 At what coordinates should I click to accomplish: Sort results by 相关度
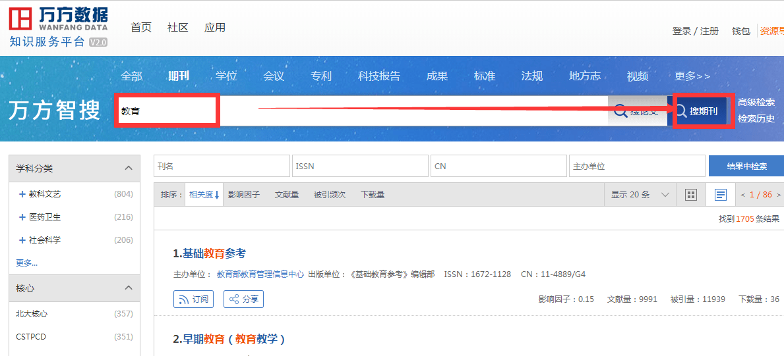pyautogui.click(x=204, y=195)
